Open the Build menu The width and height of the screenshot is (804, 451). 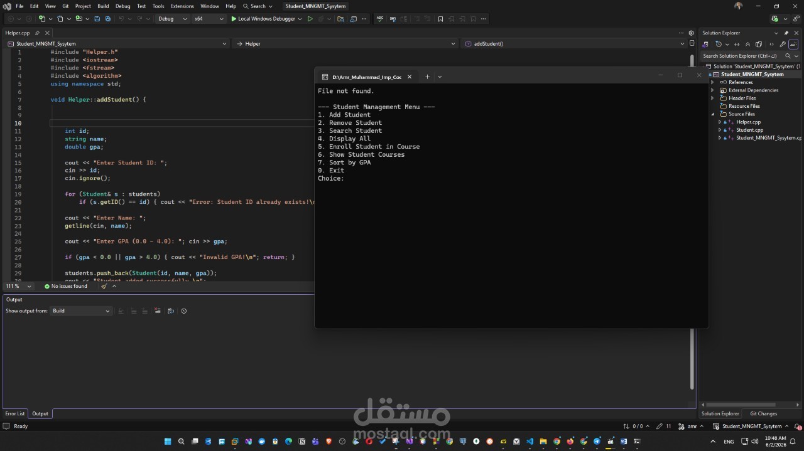(103, 6)
